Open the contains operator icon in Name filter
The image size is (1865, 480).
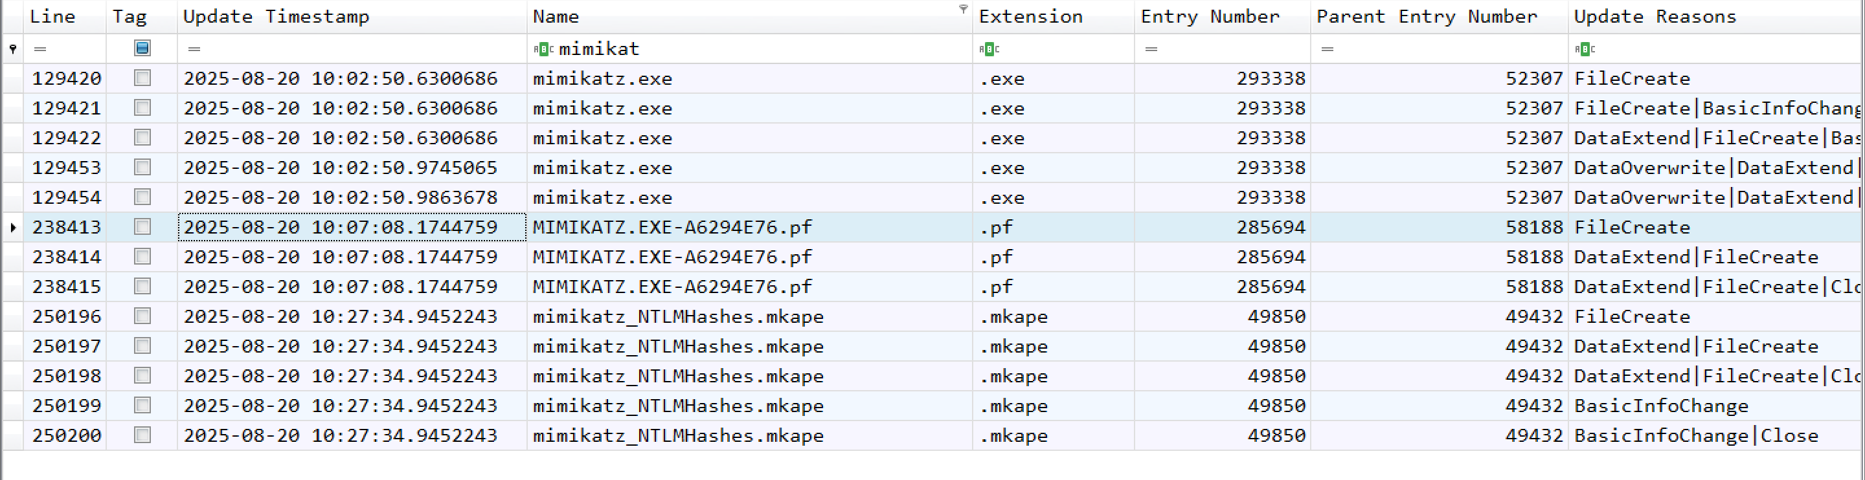point(543,49)
